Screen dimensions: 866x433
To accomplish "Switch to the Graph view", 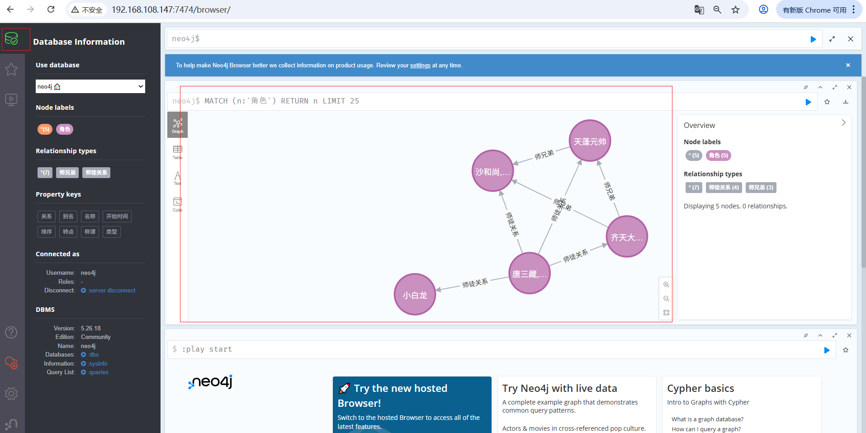I will click(178, 125).
